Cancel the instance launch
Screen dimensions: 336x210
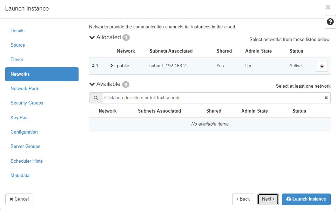pos(19,199)
